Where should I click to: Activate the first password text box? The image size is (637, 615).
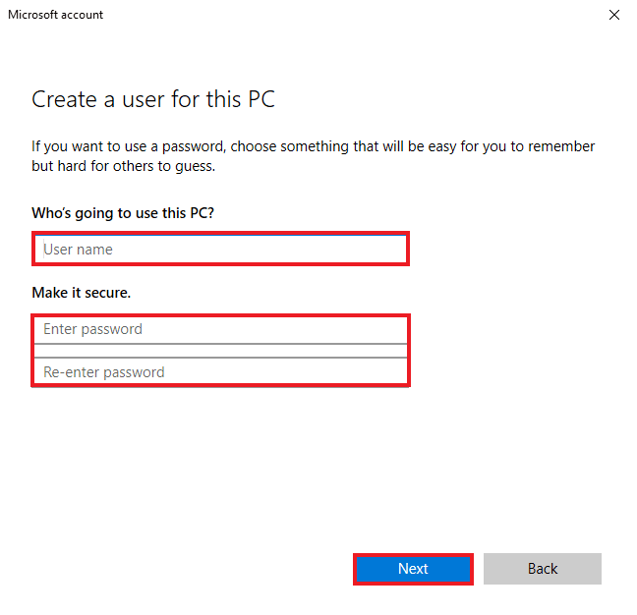tap(220, 329)
